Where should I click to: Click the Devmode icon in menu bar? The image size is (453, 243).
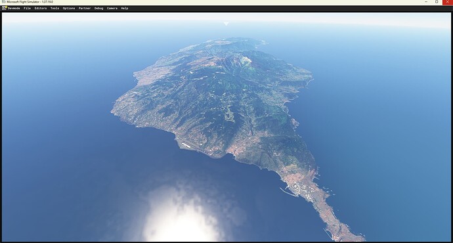tap(5, 8)
